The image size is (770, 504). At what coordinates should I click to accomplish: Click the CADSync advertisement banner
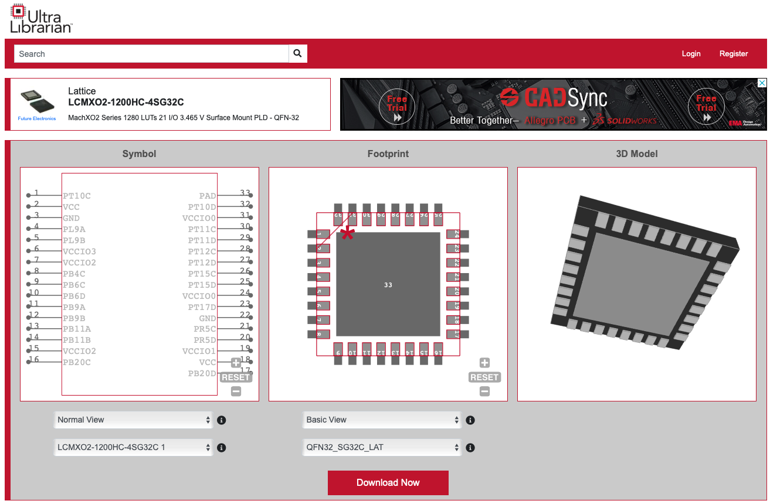tap(553, 104)
